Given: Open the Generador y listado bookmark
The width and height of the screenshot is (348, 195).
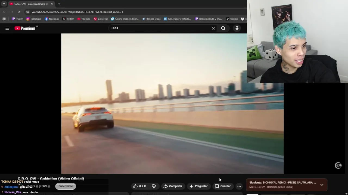Looking at the screenshot, I should point(177,19).
